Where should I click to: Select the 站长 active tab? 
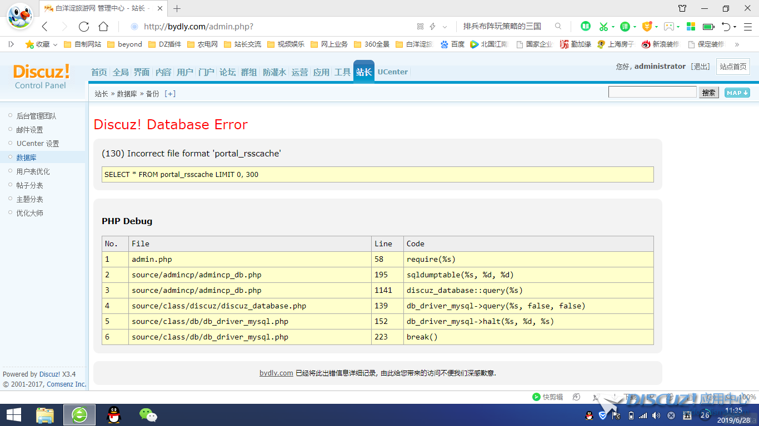click(364, 72)
